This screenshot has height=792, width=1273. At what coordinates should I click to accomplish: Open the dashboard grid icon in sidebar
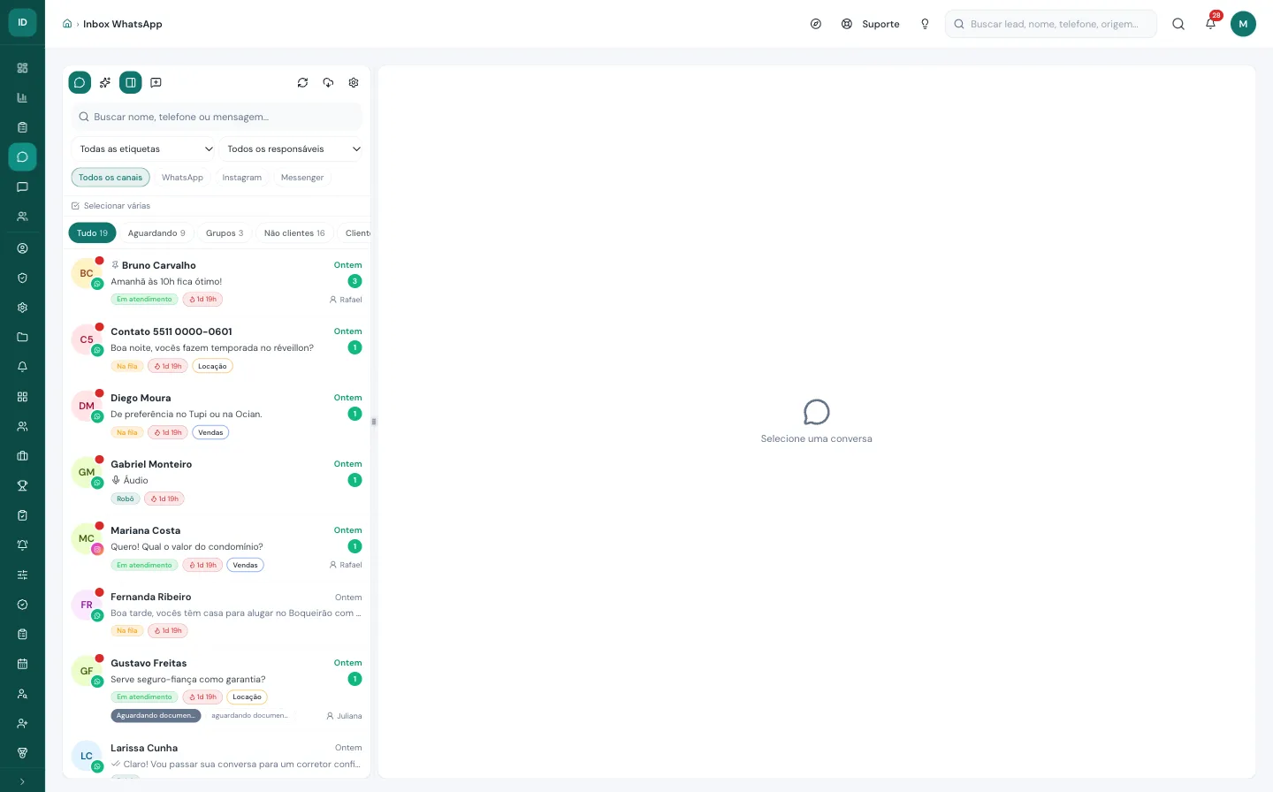point(22,68)
